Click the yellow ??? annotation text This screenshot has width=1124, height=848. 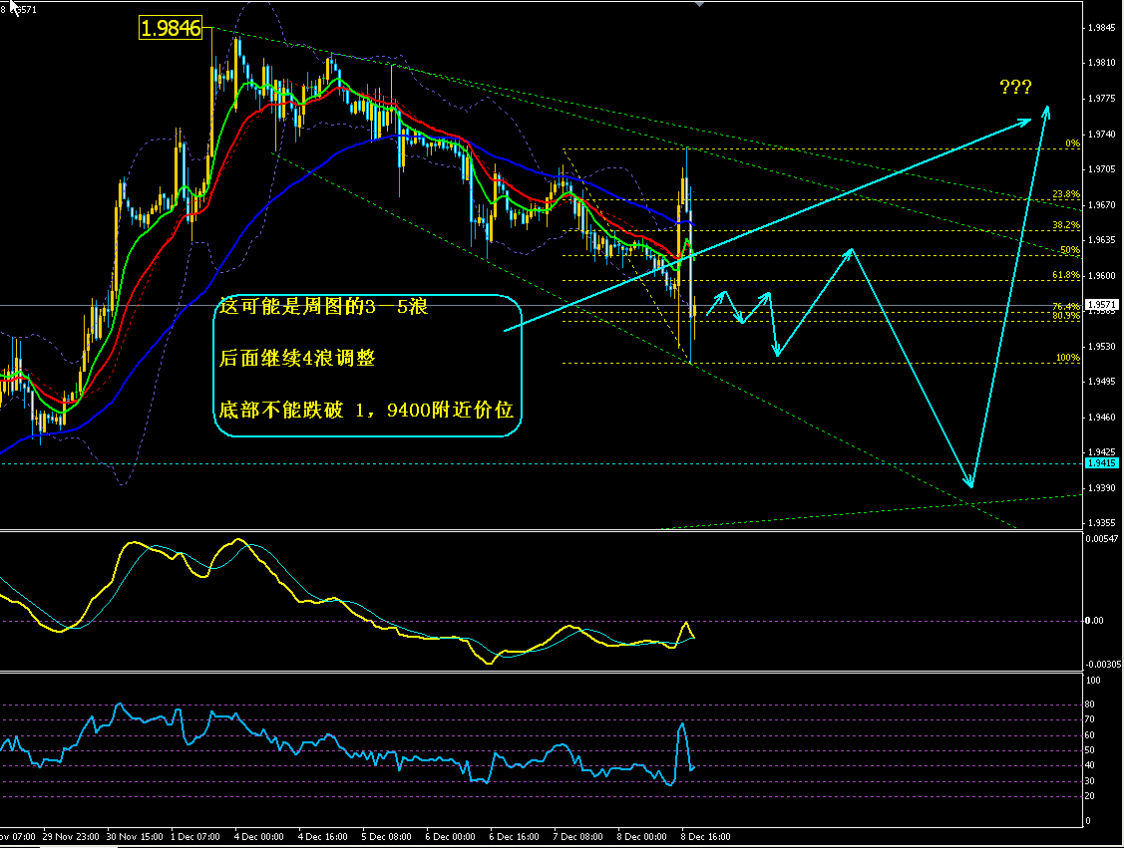click(1015, 88)
